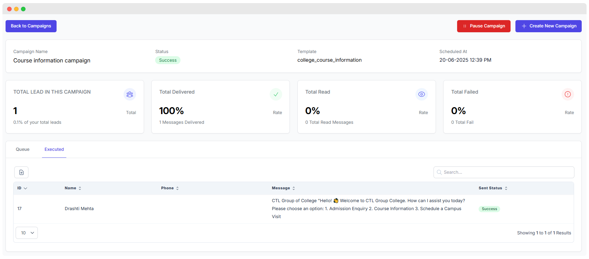Screen dimensions: 589x259
Task: Click the red macOS close window dot
Action: click(x=9, y=9)
